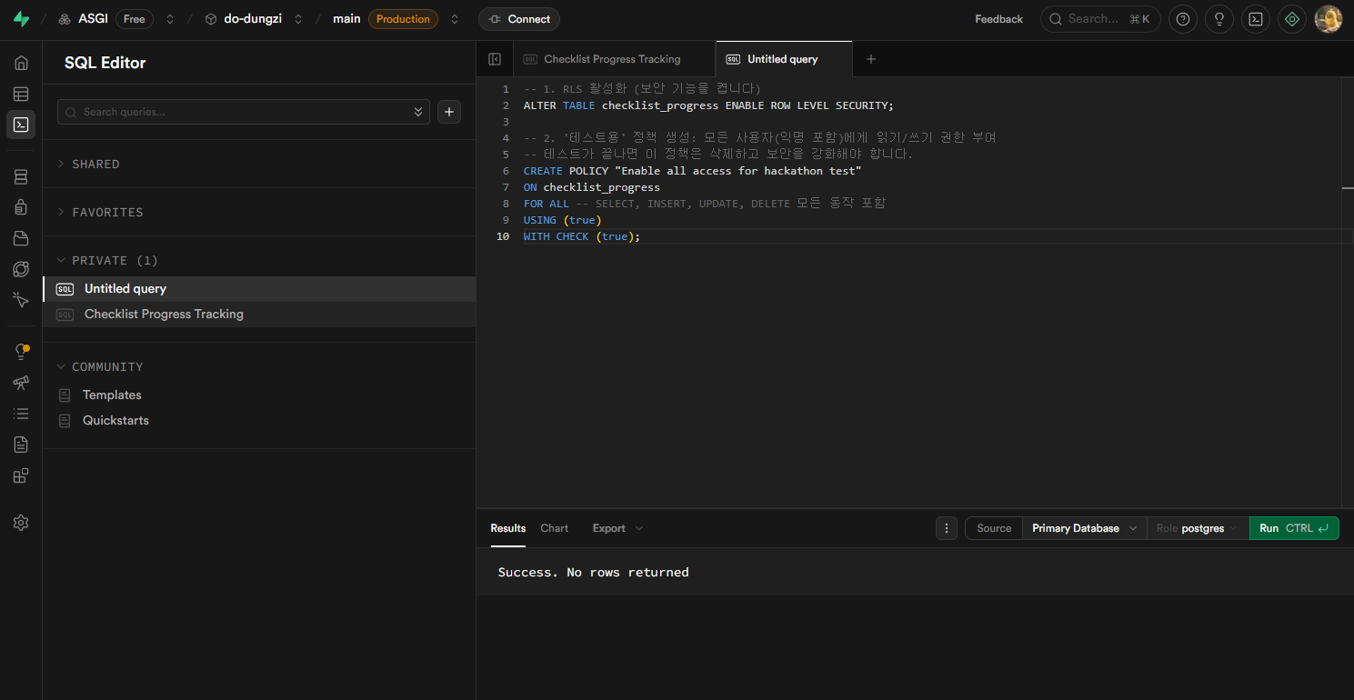Click the Connect button
The width and height of the screenshot is (1354, 700).
tap(518, 19)
